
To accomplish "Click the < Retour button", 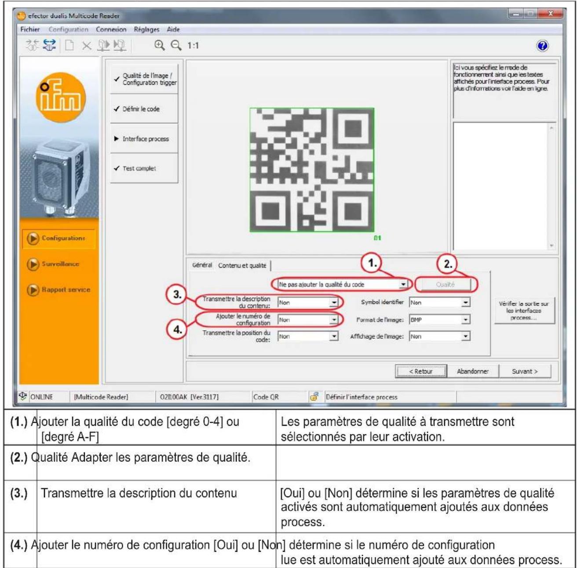I will click(421, 371).
